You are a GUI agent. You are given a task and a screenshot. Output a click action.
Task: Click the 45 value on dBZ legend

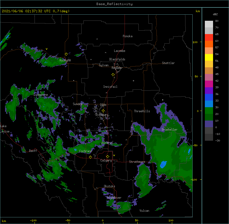tap(217, 74)
